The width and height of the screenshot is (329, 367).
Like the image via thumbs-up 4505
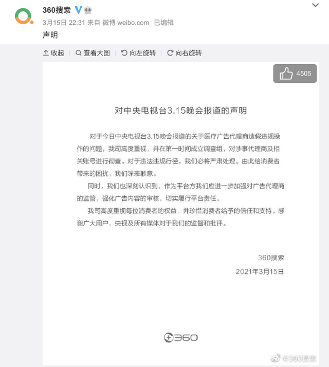(x=295, y=74)
